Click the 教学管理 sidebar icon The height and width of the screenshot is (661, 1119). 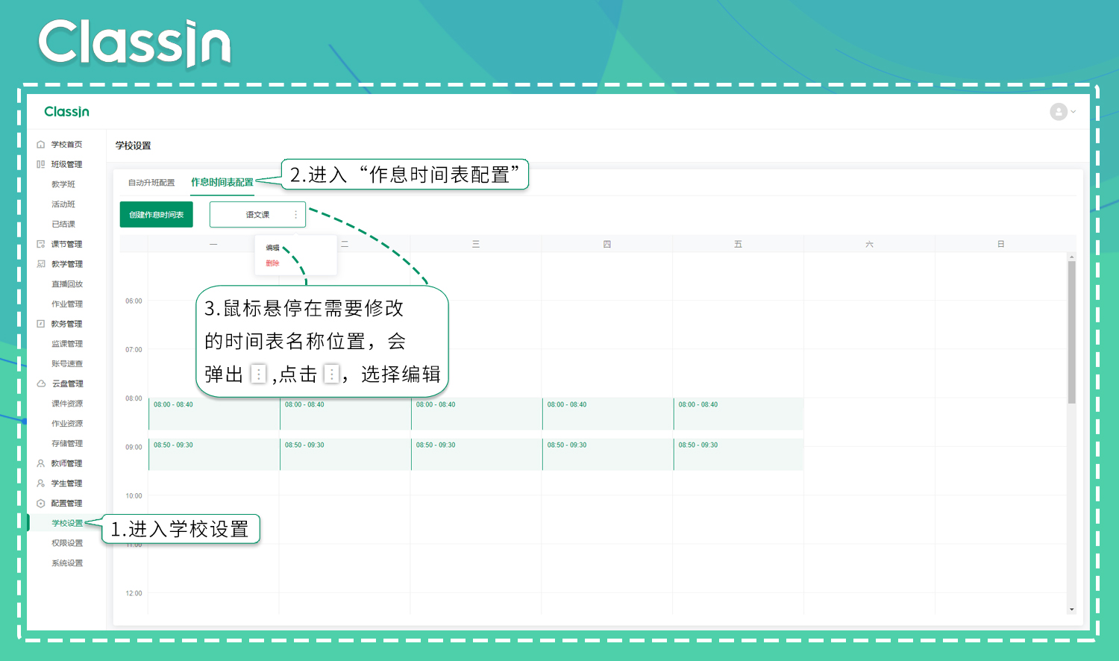(x=41, y=264)
